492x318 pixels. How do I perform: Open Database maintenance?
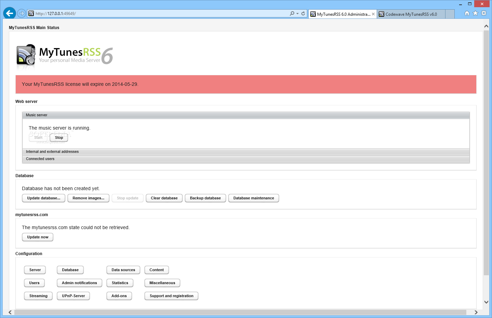pyautogui.click(x=254, y=198)
